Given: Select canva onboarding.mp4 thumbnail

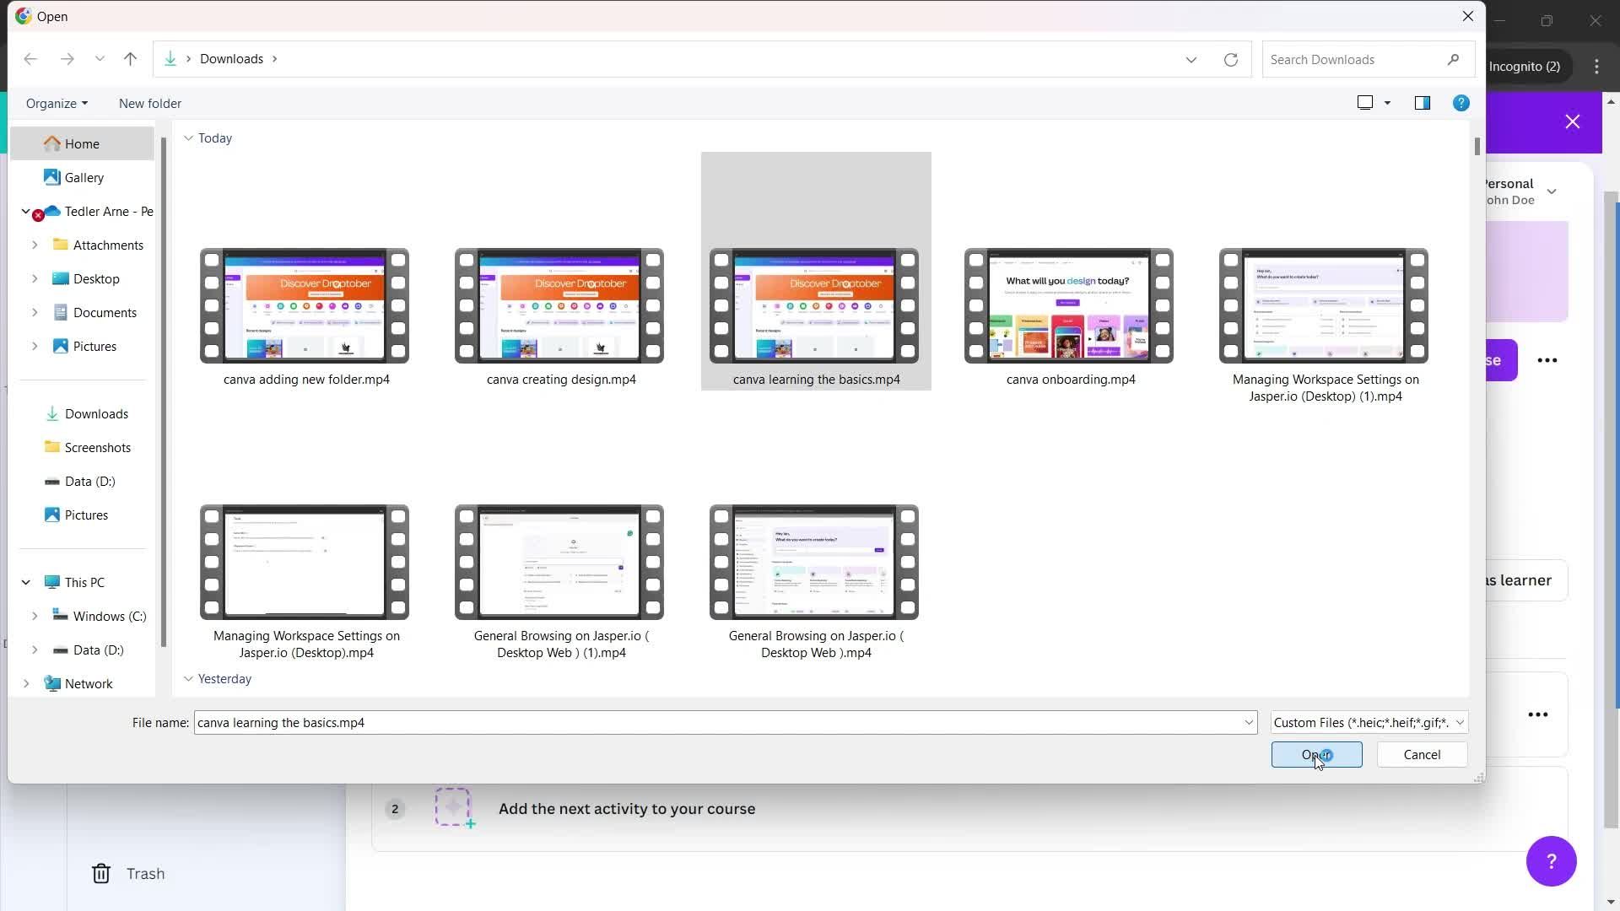Looking at the screenshot, I should [1069, 306].
